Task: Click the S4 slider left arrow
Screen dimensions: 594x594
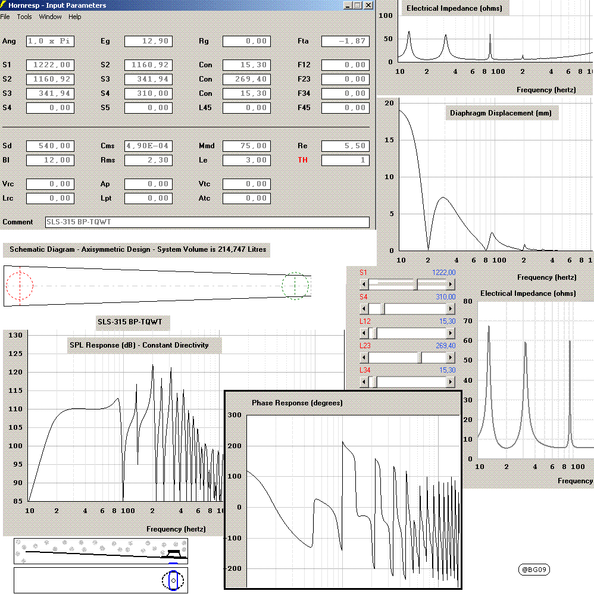Action: pos(364,309)
